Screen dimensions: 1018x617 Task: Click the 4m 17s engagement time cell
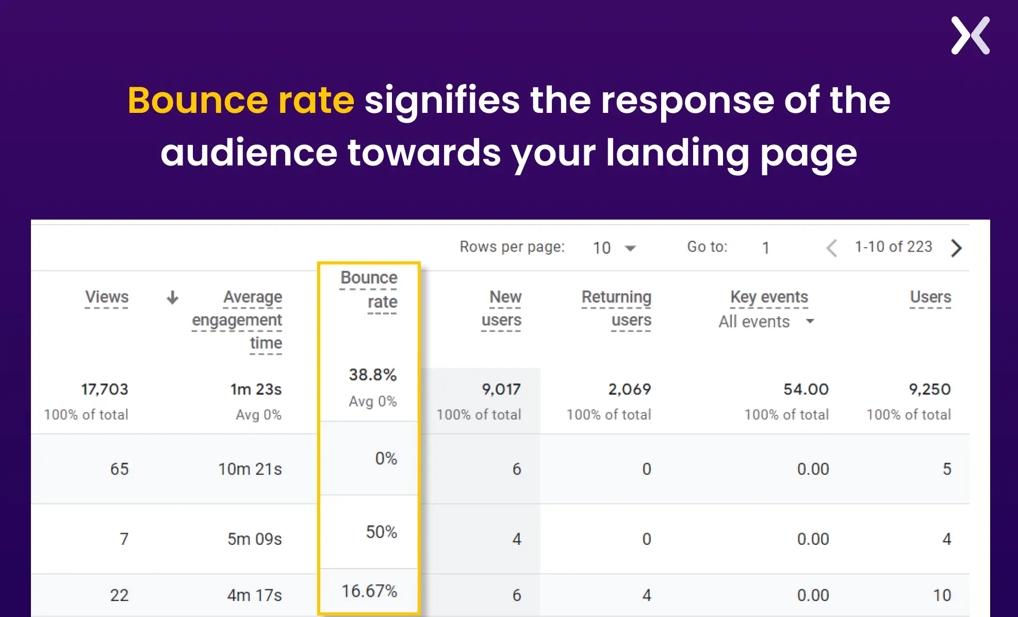coord(255,595)
